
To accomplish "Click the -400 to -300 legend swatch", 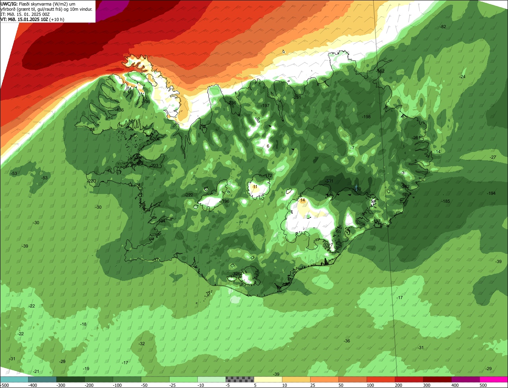I will (x=42, y=379).
